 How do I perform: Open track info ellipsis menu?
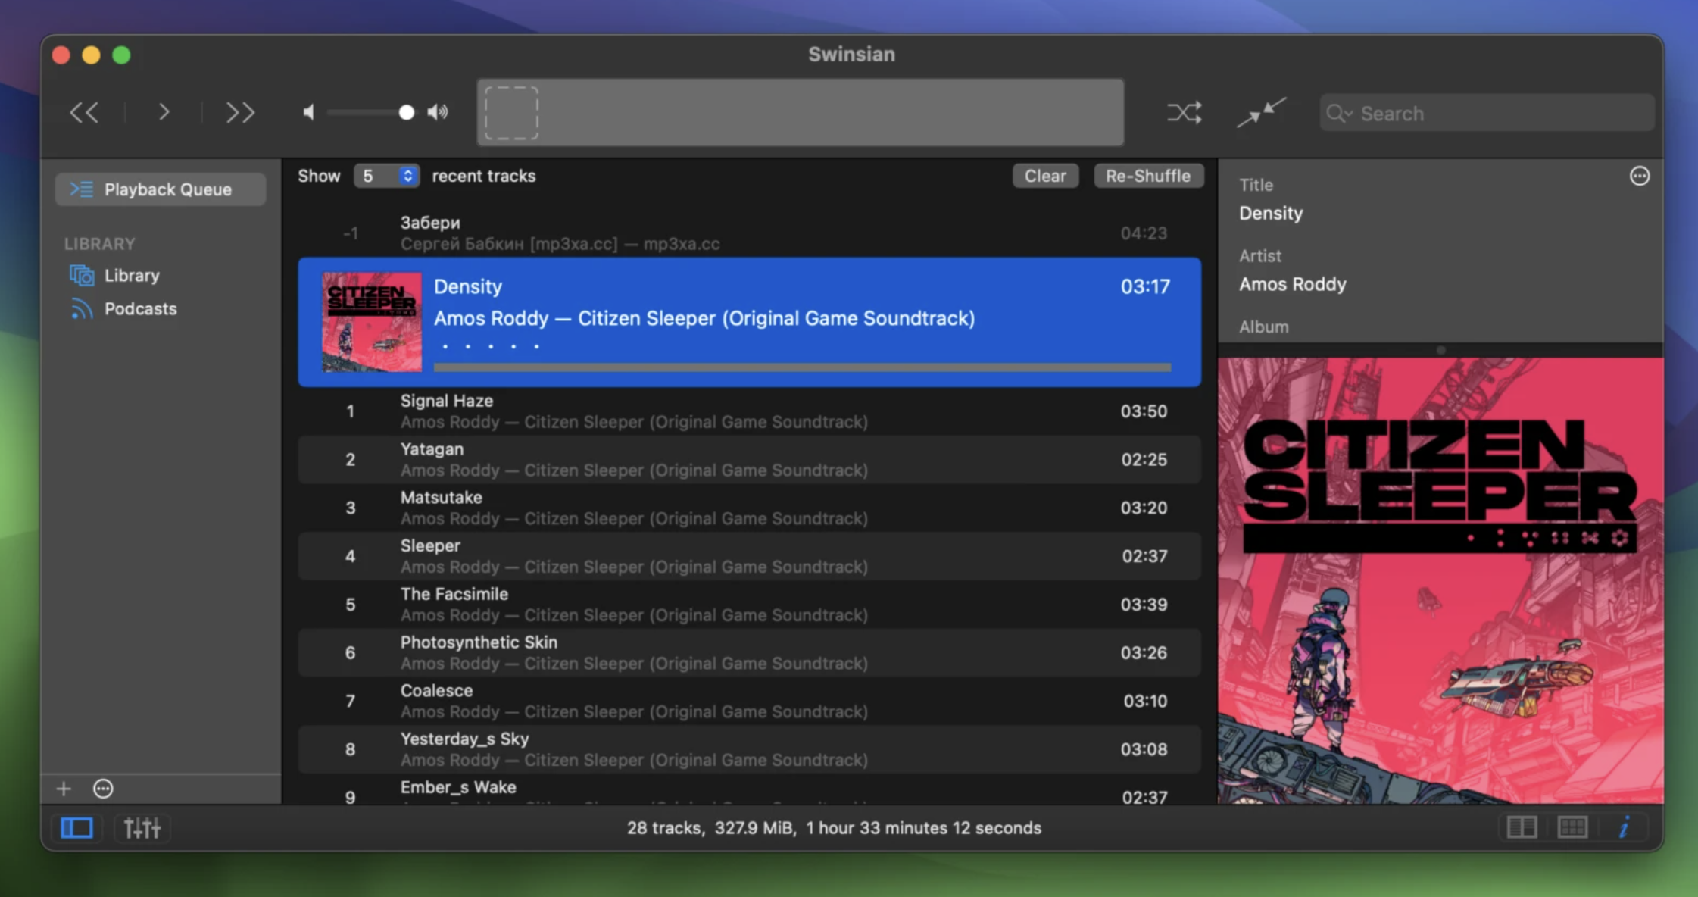pos(1639,177)
